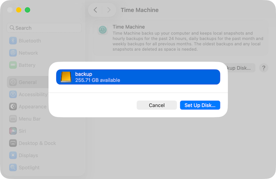This screenshot has height=179, width=276.
Task: Open Menu Bar icon in sidebar
Action: pos(13,119)
